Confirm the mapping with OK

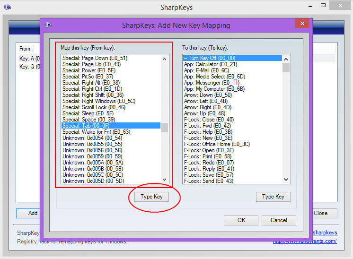241,220
